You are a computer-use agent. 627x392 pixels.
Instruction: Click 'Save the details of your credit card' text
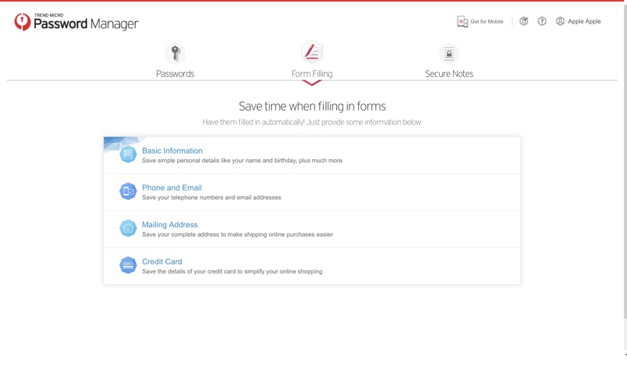click(232, 271)
